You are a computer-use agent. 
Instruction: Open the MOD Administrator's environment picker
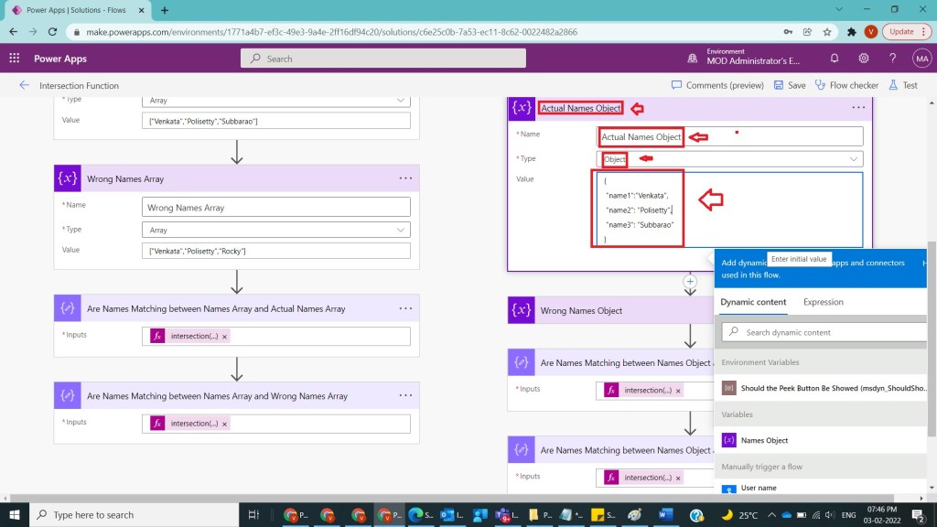[746, 59]
